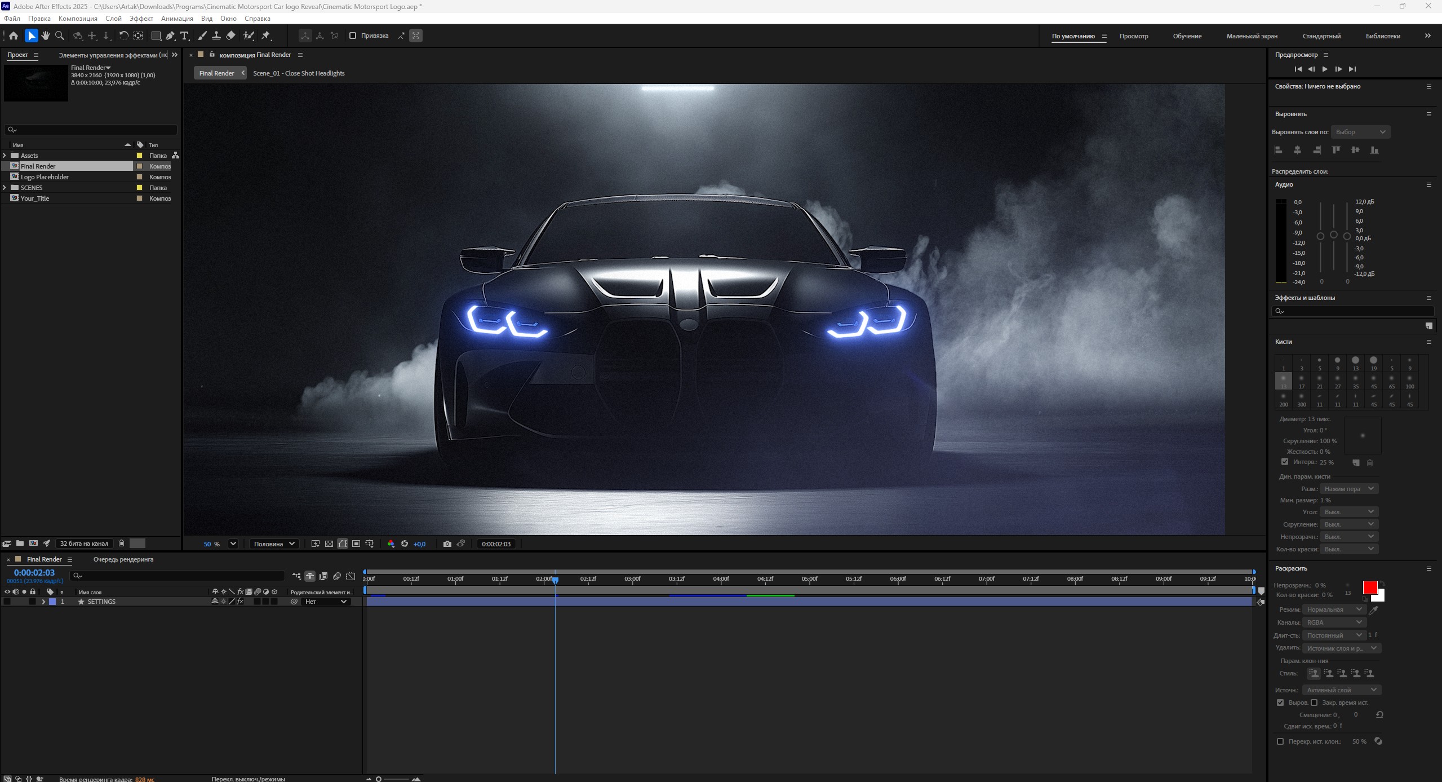Select Logo Placeholder composition in project
Screen dimensions: 1442x782
tap(45, 177)
